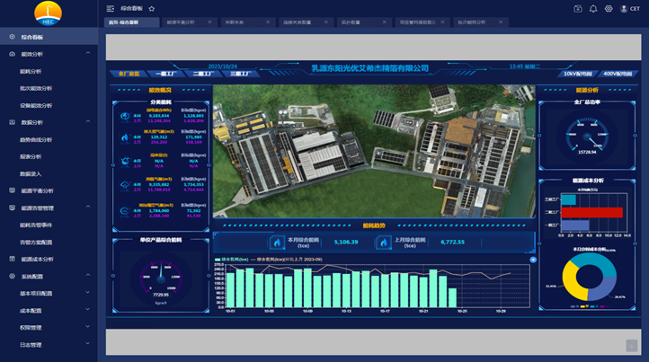Select the 一期工厂 view button
The height and width of the screenshot is (362, 649).
(x=166, y=74)
